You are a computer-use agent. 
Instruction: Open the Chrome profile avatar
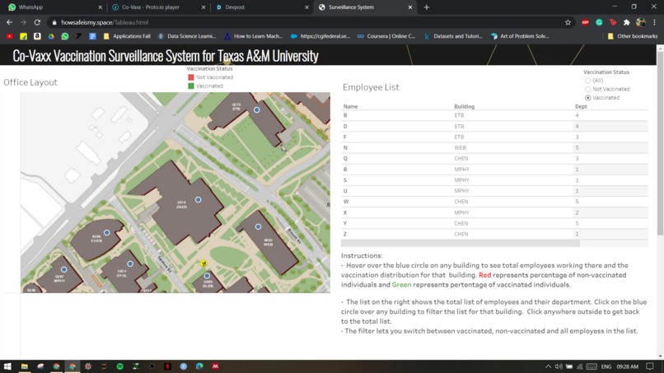pyautogui.click(x=641, y=22)
